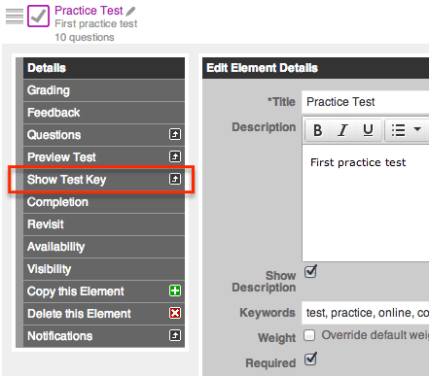Open the Availability settings item
The width and height of the screenshot is (429, 376).
(104, 247)
